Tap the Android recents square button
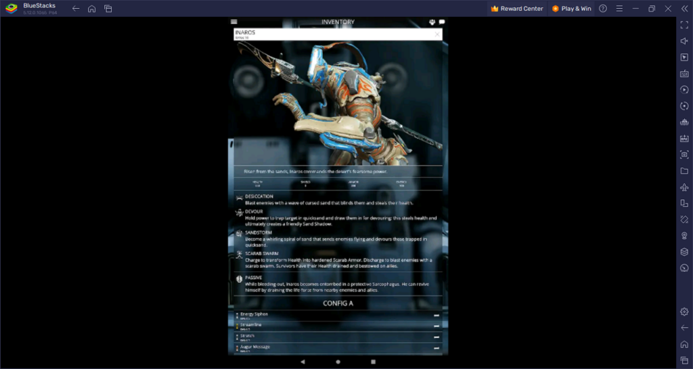The height and width of the screenshot is (369, 693). [x=373, y=362]
